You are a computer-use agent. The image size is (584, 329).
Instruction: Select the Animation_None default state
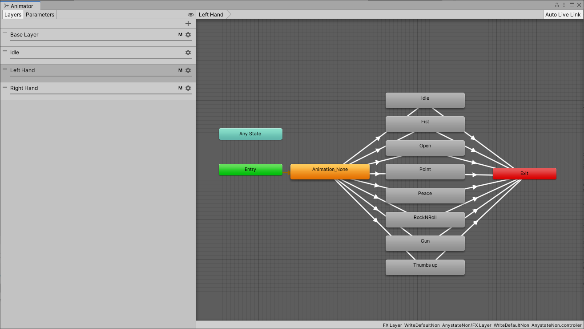330,171
